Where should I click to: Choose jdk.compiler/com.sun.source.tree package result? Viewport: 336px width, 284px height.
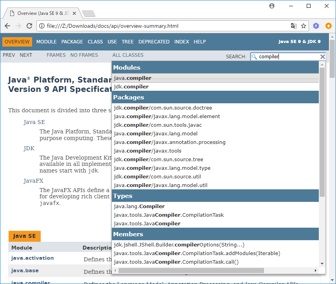pos(216,160)
